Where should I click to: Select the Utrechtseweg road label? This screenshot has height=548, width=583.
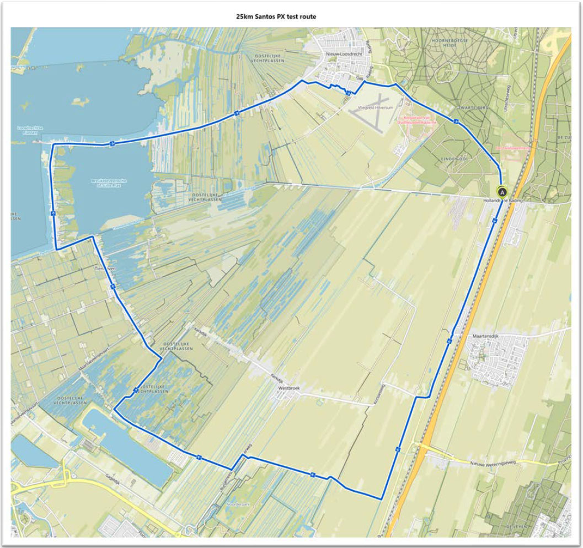(x=508, y=98)
